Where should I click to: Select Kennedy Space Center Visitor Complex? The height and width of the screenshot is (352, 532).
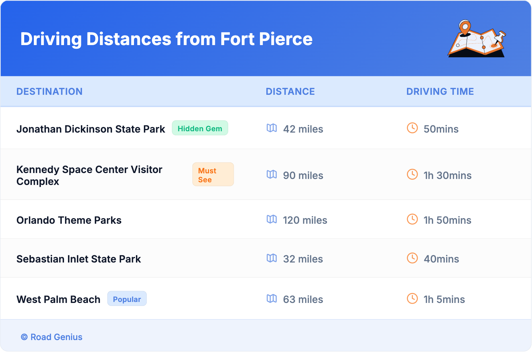89,175
